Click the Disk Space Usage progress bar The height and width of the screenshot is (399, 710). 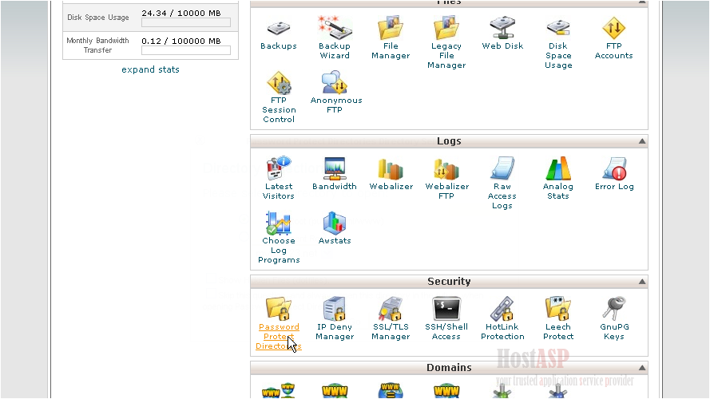[x=185, y=23]
